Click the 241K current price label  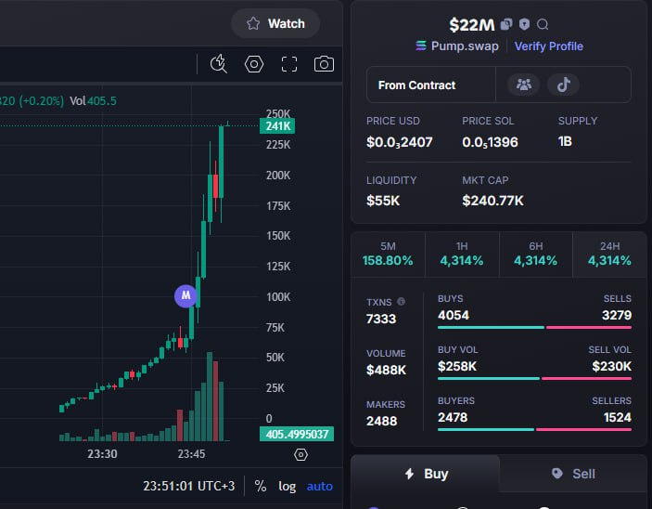pos(277,125)
